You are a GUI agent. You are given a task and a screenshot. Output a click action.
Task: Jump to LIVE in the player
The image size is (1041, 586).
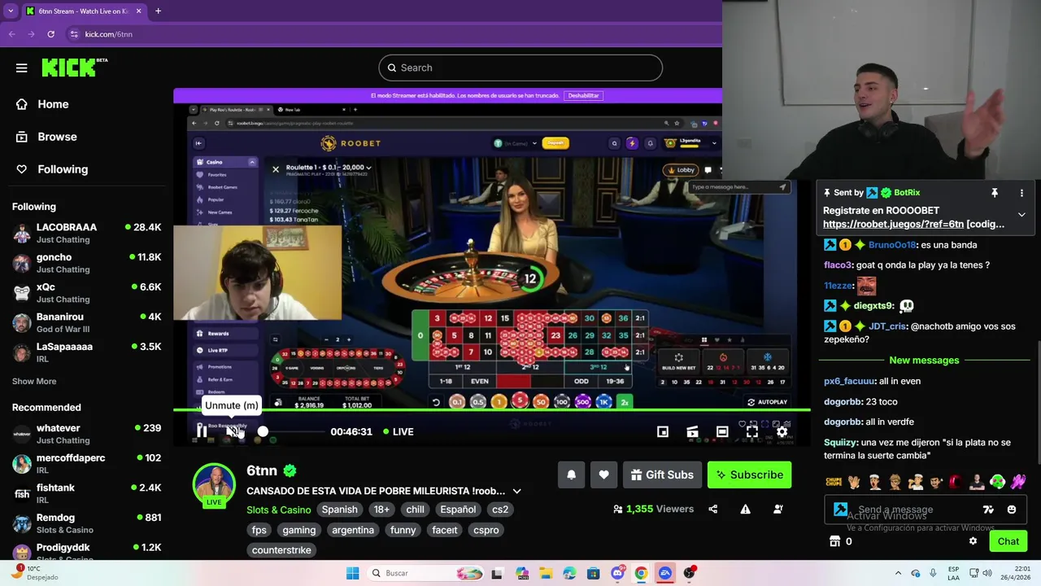click(399, 431)
